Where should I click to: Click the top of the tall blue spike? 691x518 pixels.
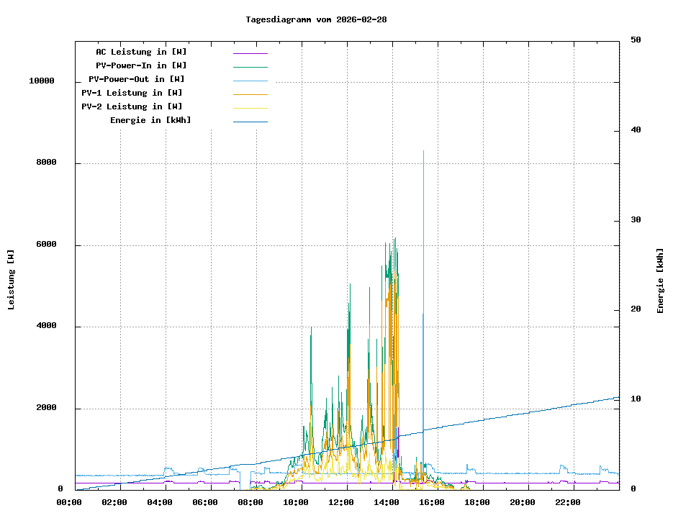pyautogui.click(x=423, y=152)
